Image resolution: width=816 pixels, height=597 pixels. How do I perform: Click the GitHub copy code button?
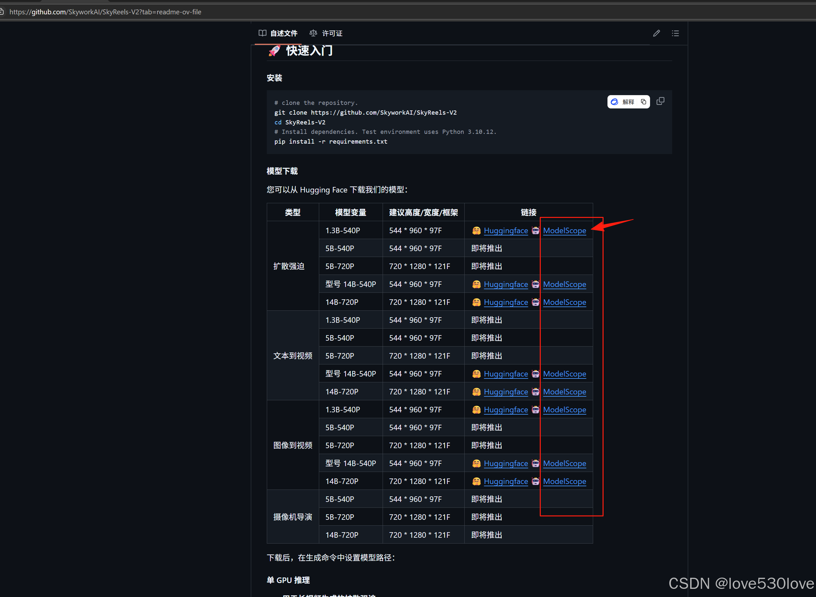click(660, 101)
